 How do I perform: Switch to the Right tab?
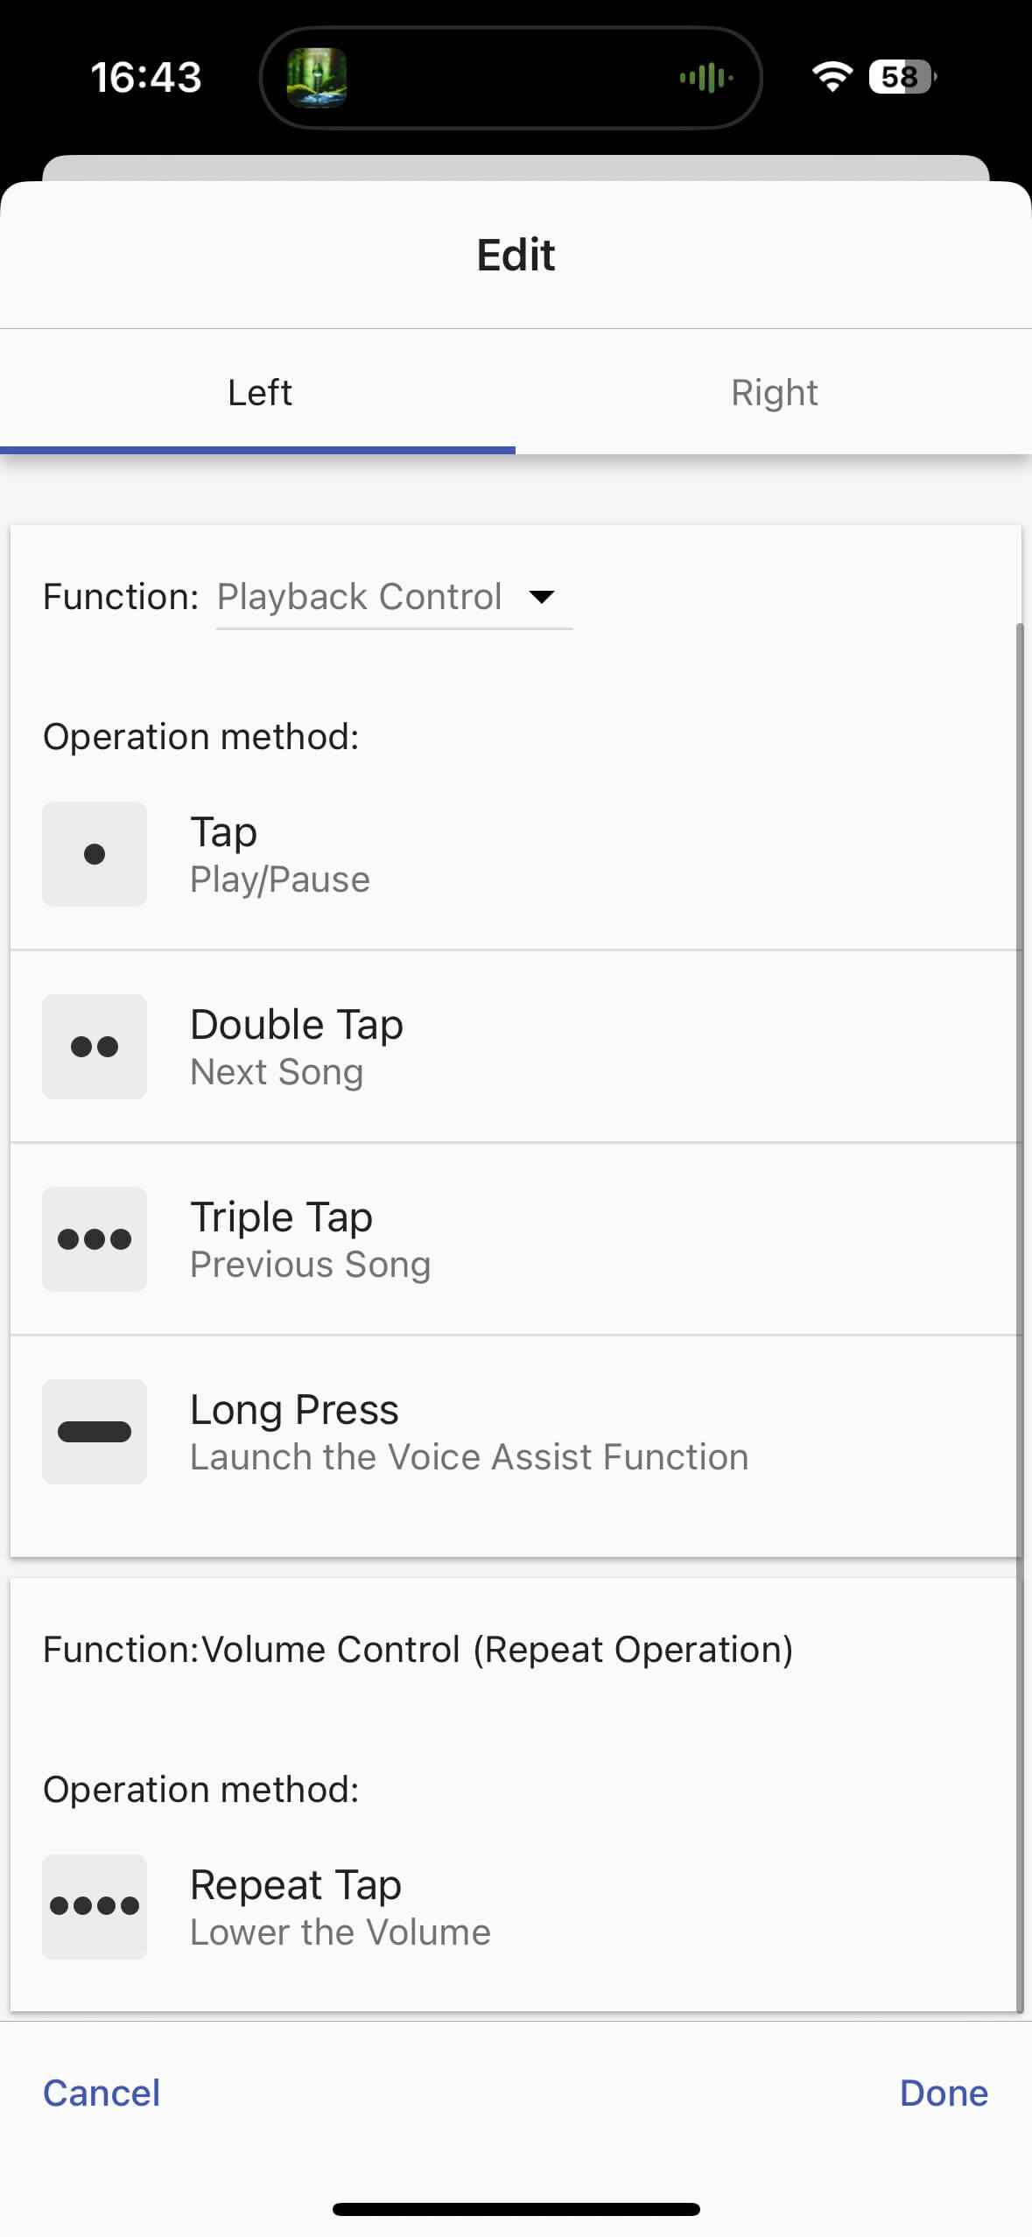point(774,393)
